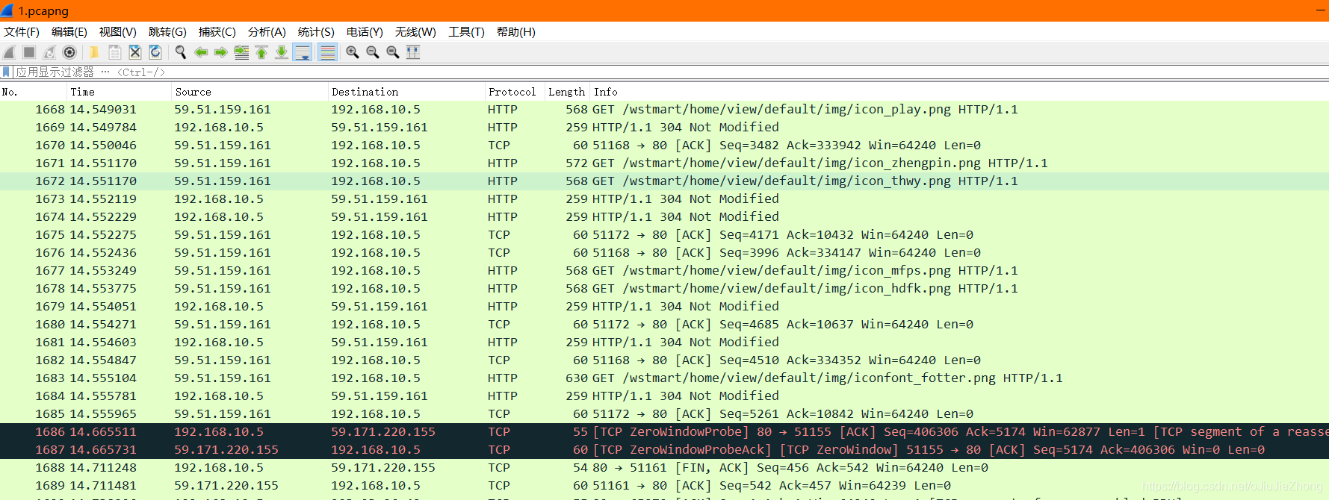Select packet 1668 GET icon_play.png
1329x500 pixels.
click(x=664, y=110)
